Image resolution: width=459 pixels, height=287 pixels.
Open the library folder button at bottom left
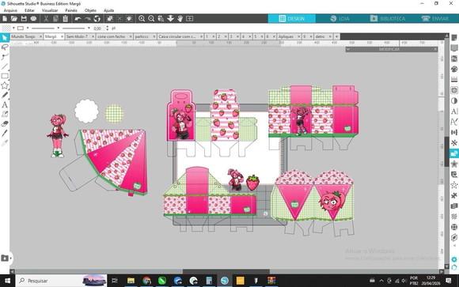tap(5, 258)
